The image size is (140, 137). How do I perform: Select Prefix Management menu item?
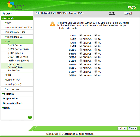tap(18, 61)
